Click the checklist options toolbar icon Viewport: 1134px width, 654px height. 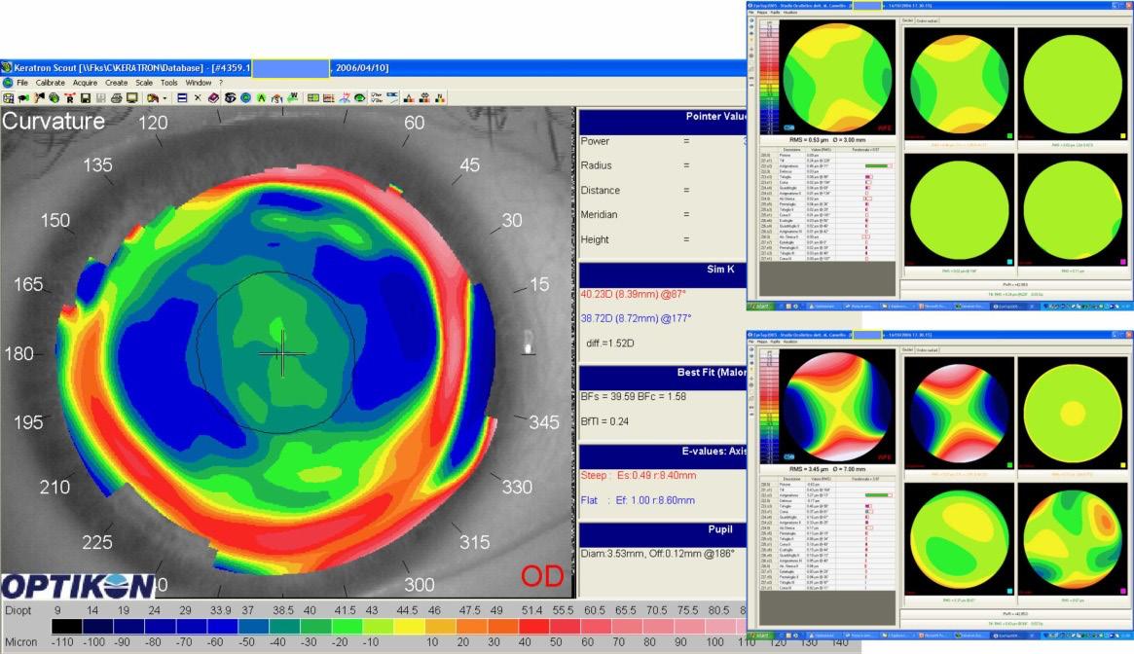click(376, 97)
